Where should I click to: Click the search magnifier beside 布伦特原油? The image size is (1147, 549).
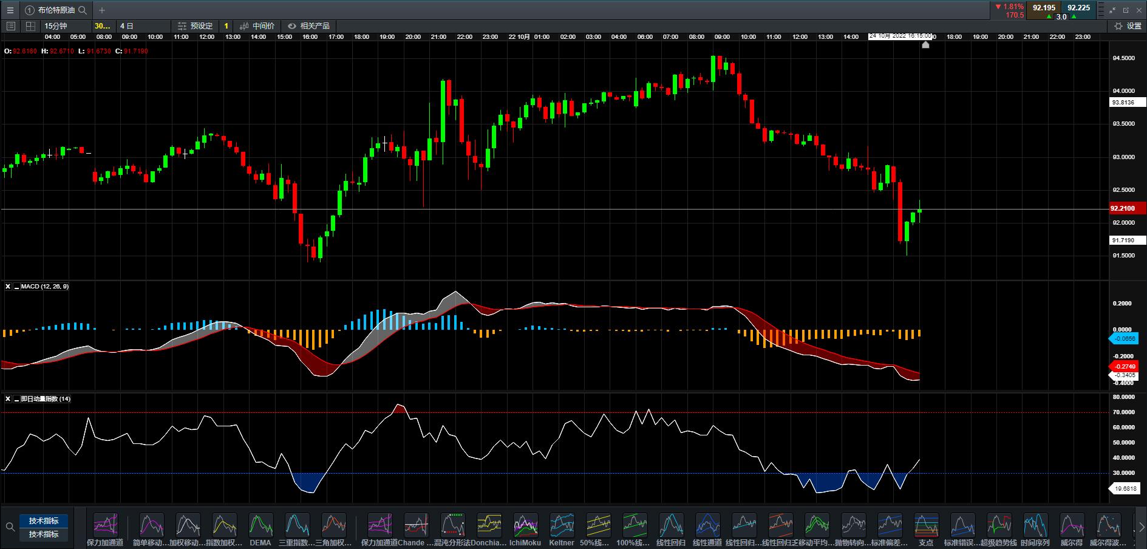pyautogui.click(x=83, y=10)
